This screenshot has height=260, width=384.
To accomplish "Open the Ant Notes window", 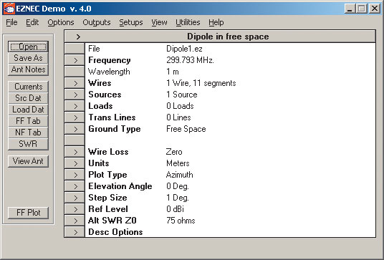I will click(28, 69).
